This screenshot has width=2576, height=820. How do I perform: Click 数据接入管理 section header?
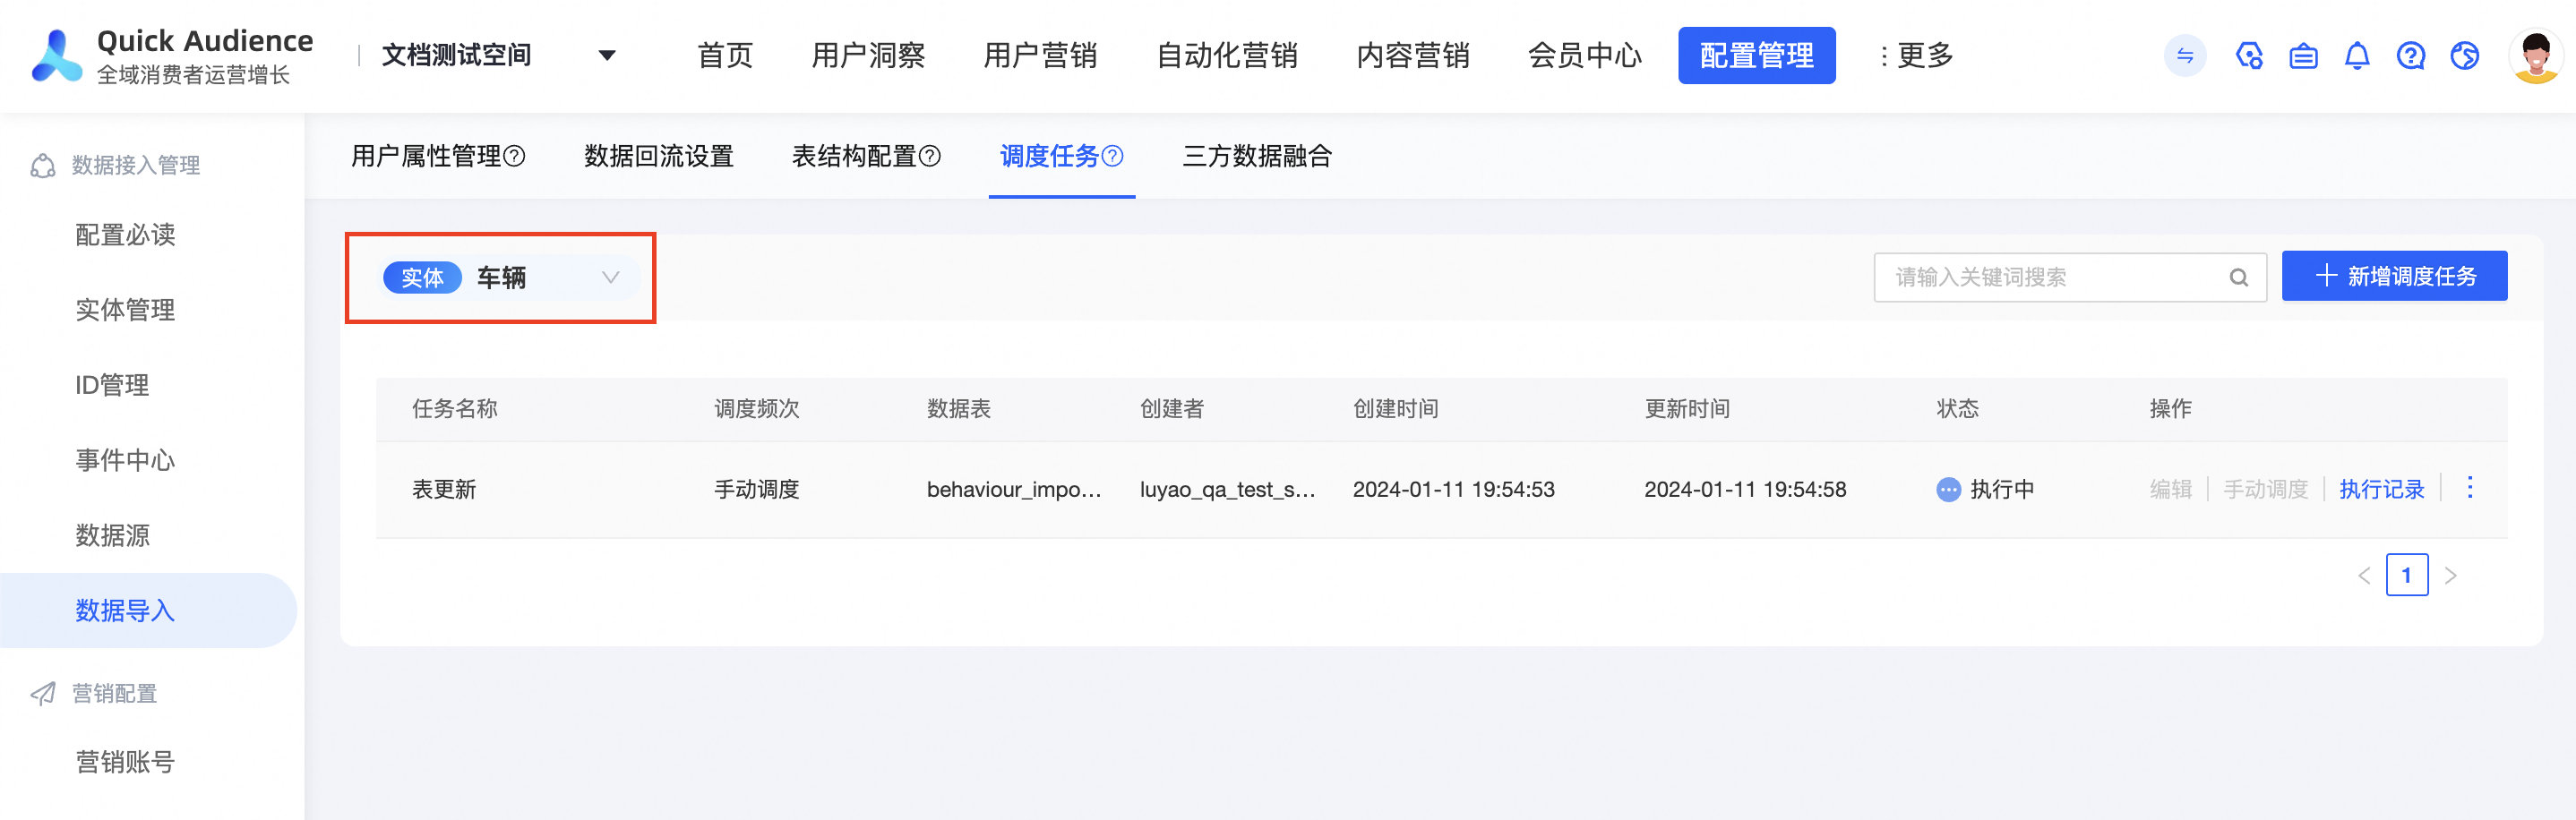point(136,165)
